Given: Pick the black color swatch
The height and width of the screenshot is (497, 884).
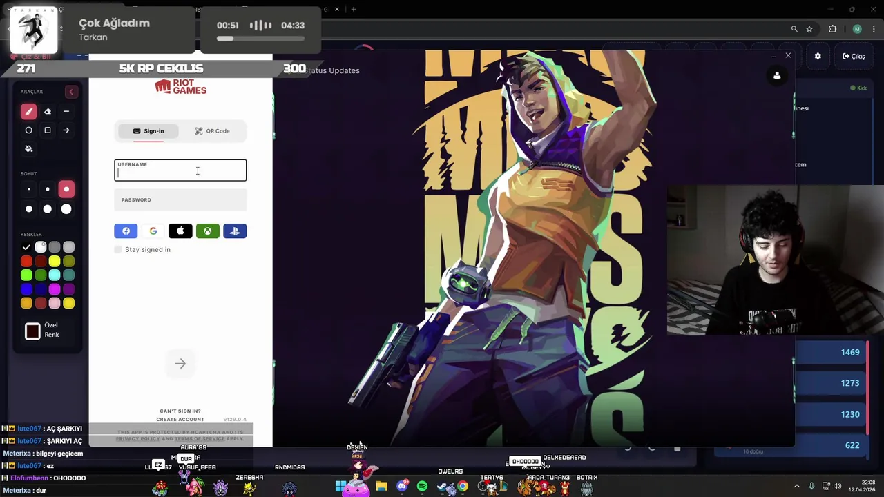Looking at the screenshot, I should pos(26,247).
